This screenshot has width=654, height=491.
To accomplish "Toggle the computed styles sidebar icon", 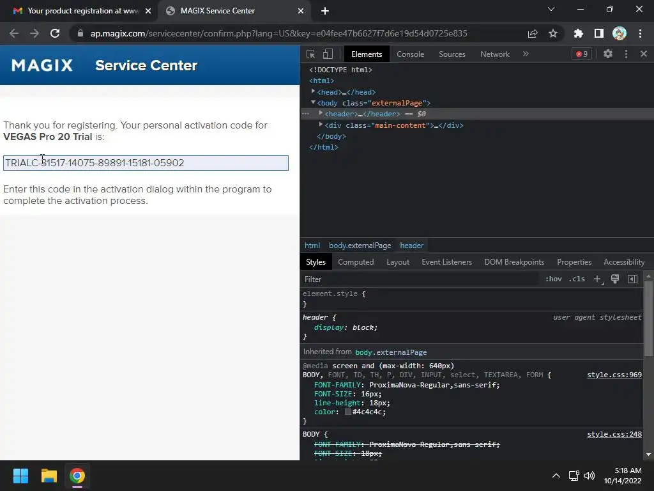I will [632, 279].
